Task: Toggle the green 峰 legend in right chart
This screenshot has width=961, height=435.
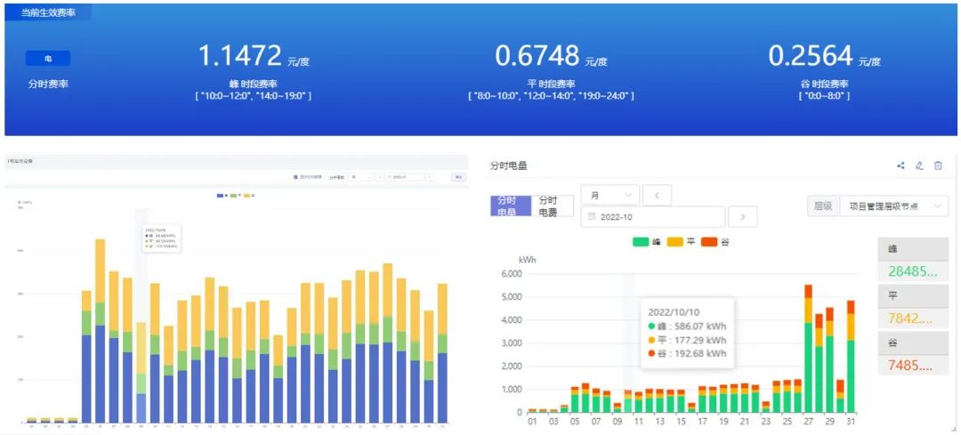Action: [647, 242]
